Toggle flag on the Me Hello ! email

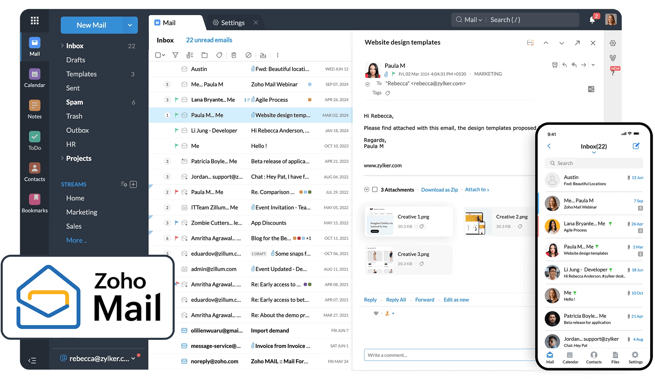coord(176,145)
